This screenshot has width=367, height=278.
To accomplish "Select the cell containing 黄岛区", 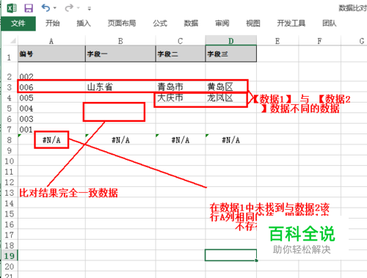I will [230, 87].
